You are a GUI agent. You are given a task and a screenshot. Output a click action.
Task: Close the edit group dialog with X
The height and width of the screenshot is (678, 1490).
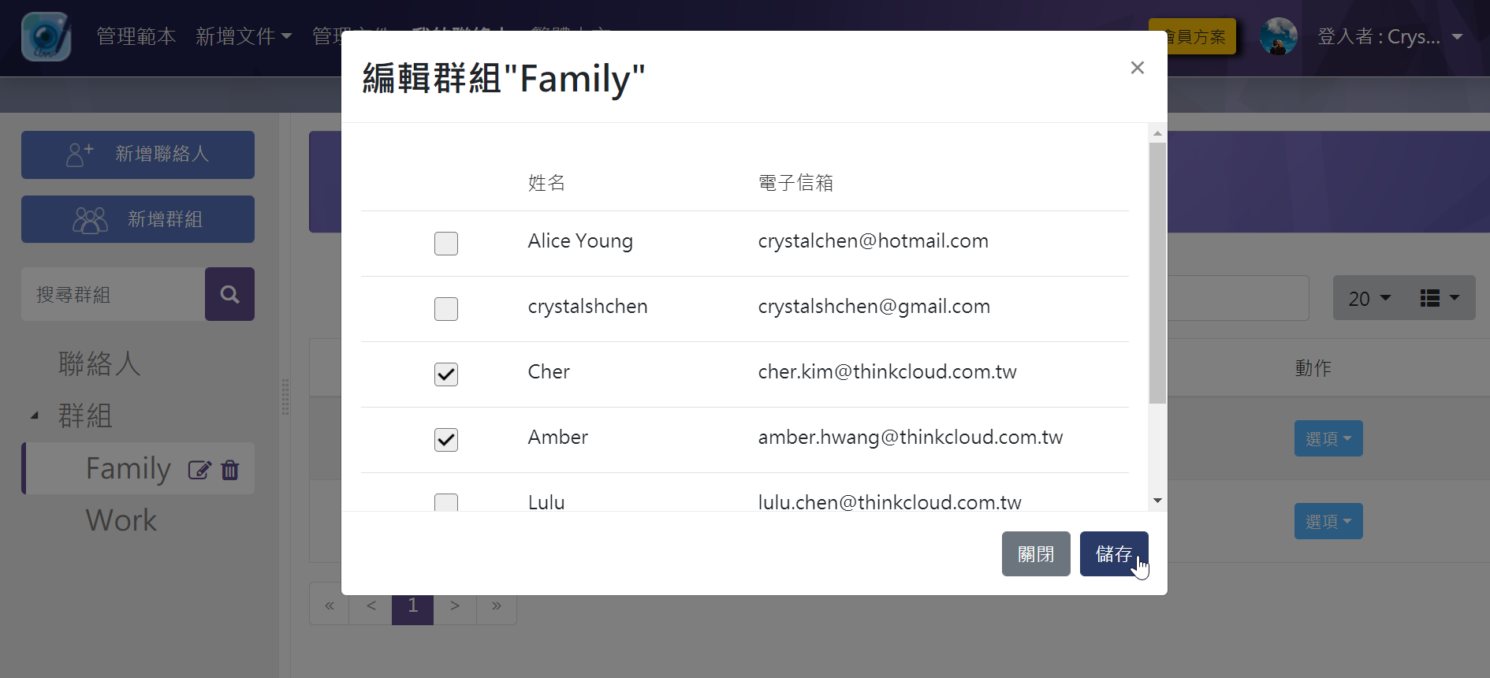[1137, 68]
